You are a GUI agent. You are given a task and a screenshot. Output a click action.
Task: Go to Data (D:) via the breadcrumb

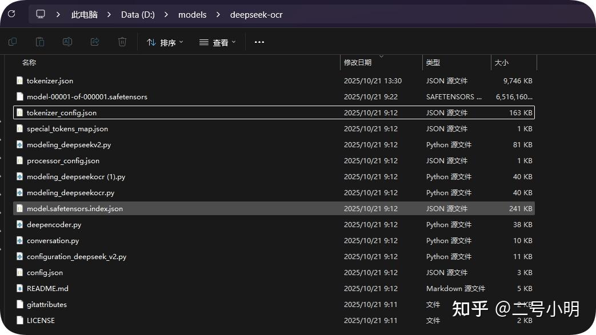click(x=137, y=14)
